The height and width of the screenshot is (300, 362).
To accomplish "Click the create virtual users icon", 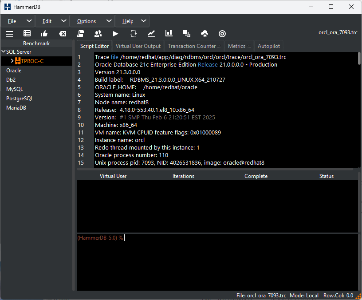I will pyautogui.click(x=98, y=34).
